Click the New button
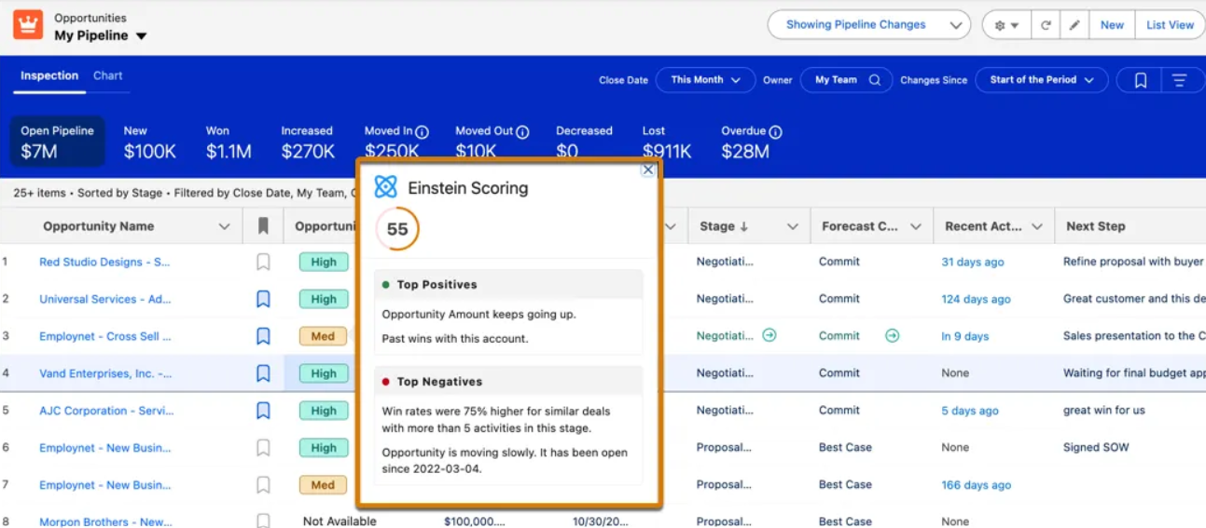The width and height of the screenshot is (1206, 528). 1112,25
